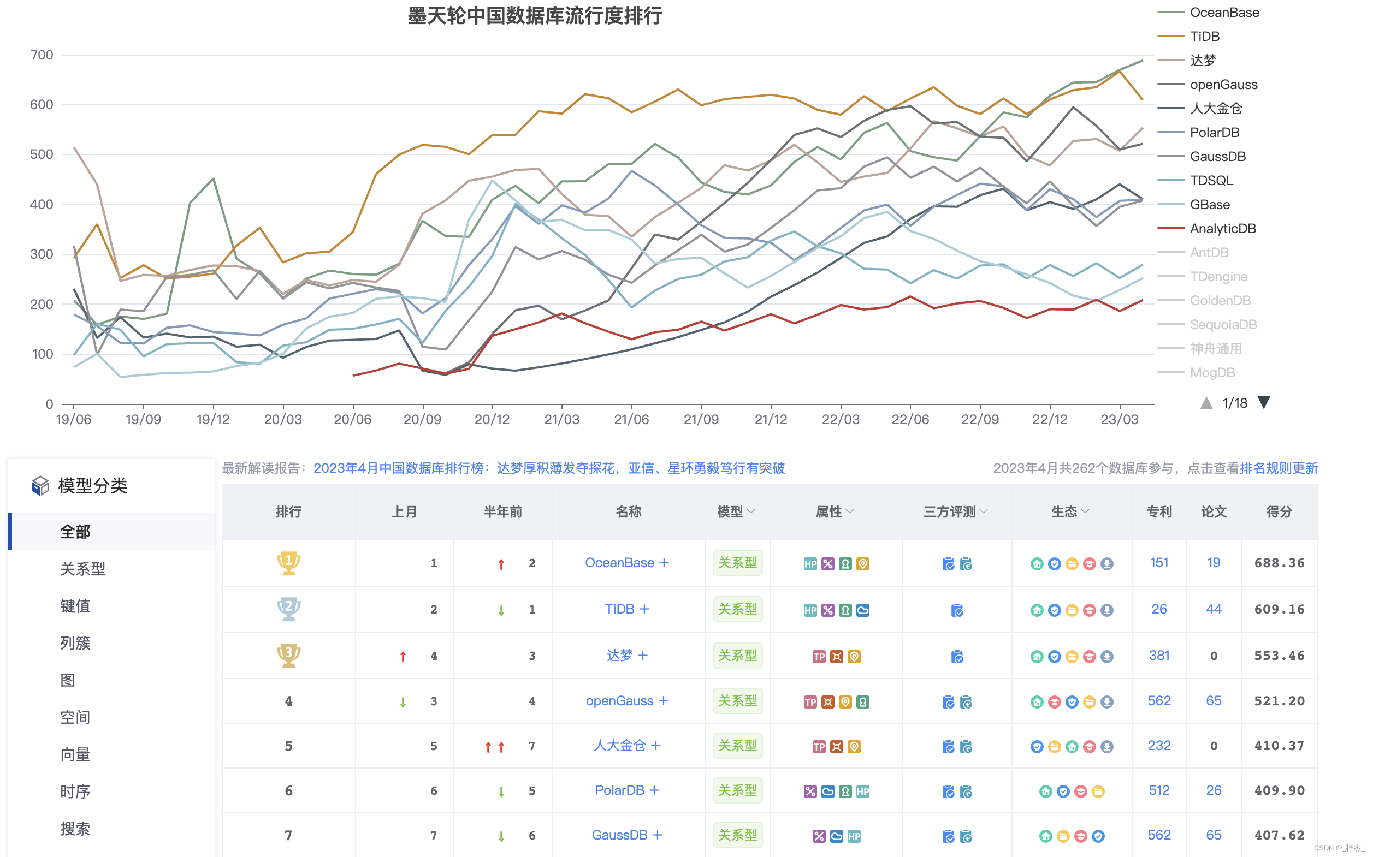Image resolution: width=1373 pixels, height=857 pixels.
Task: Toggle the TiDB series in the chart legend
Action: coord(1189,36)
